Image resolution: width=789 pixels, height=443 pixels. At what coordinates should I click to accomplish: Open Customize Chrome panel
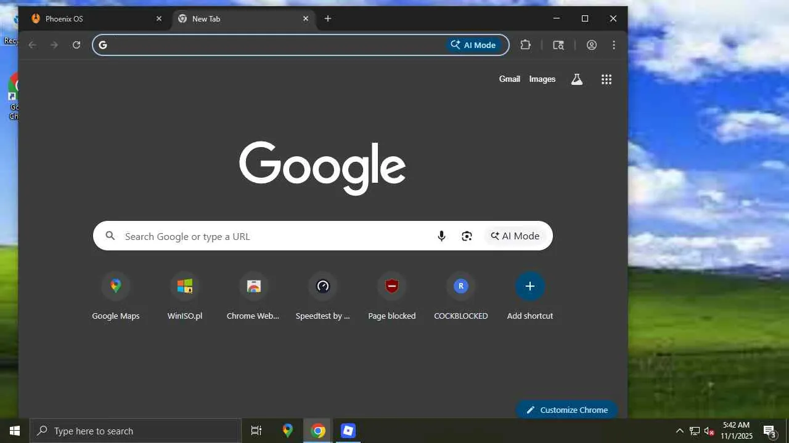point(567,410)
